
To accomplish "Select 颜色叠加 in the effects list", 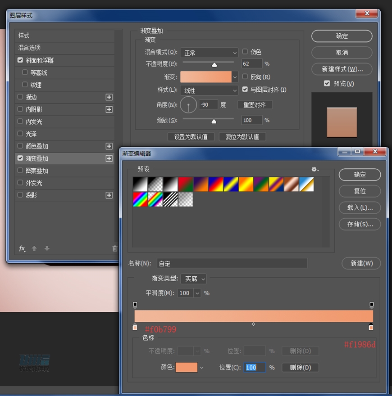I will pos(37,146).
